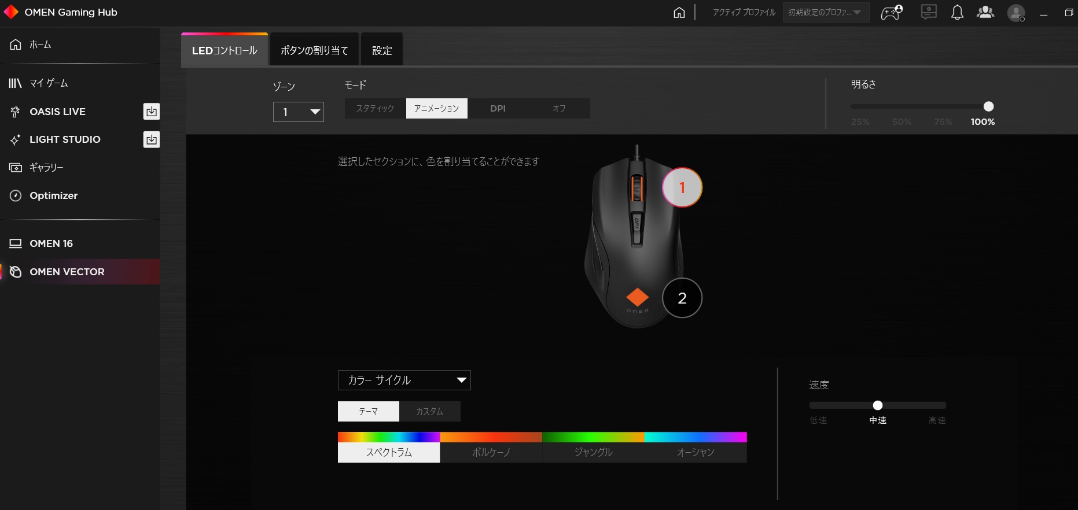Open the home icon in top bar
1078x510 pixels.
679,12
